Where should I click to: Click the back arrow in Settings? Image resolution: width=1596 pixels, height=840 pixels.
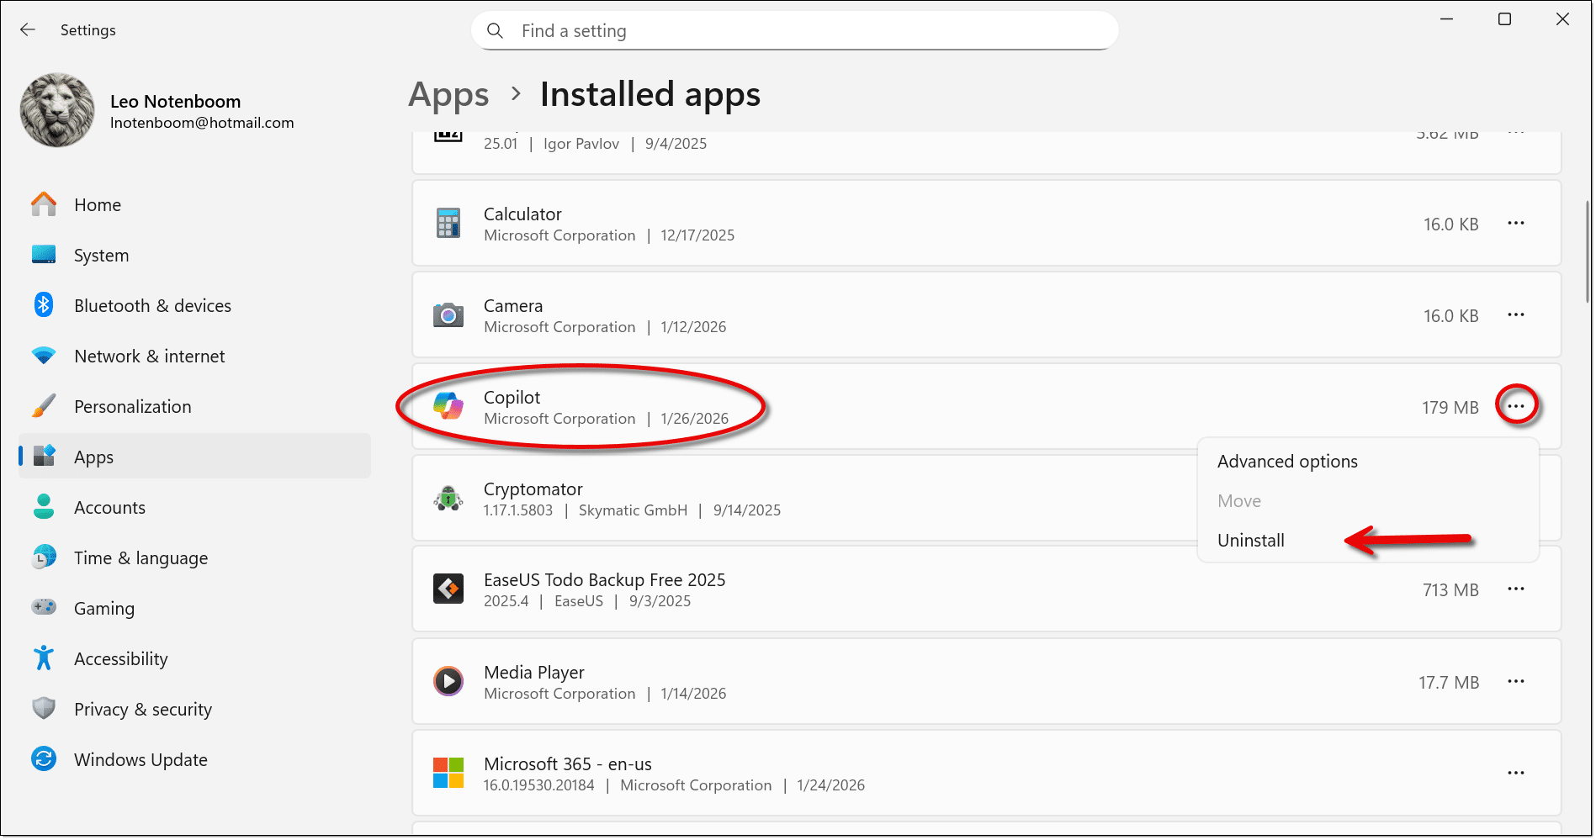coord(28,30)
